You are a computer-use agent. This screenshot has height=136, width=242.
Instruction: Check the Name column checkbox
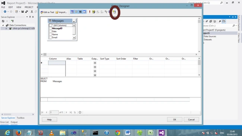point(50,34)
